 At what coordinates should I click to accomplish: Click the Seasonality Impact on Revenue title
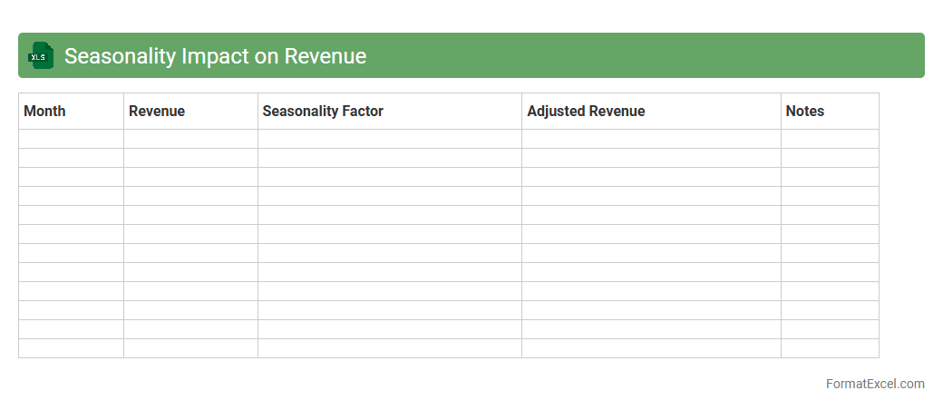pos(215,56)
